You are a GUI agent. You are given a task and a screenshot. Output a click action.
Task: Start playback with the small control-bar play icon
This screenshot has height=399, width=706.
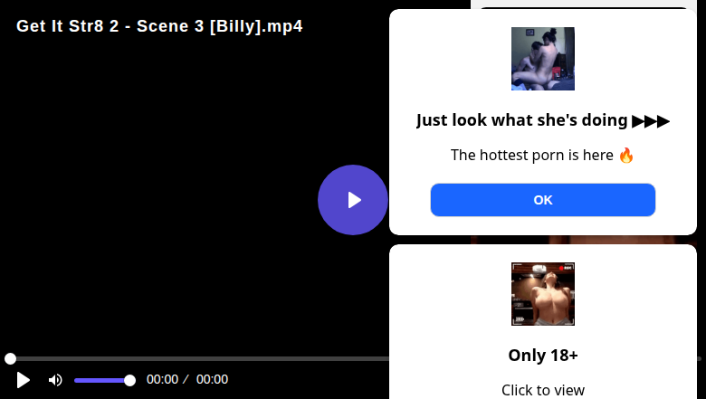(23, 380)
